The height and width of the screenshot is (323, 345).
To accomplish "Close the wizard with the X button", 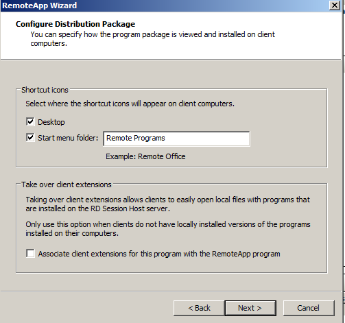I will point(335,5).
